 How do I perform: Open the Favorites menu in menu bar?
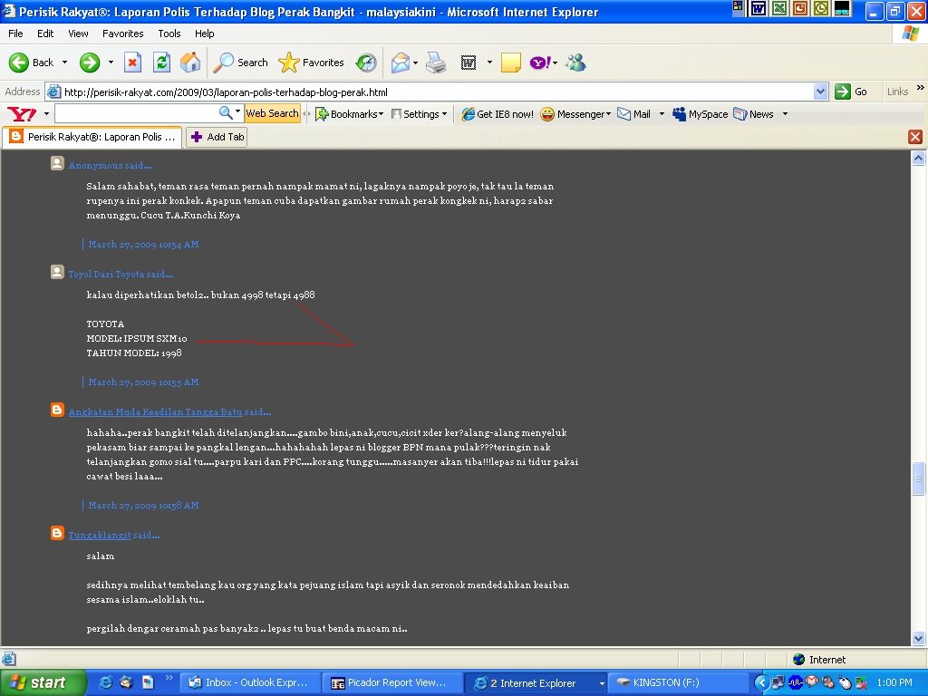[x=122, y=34]
